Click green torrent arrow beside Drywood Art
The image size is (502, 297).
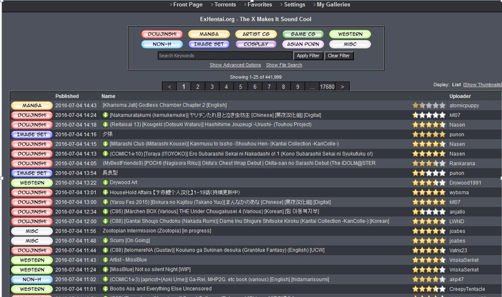point(105,183)
